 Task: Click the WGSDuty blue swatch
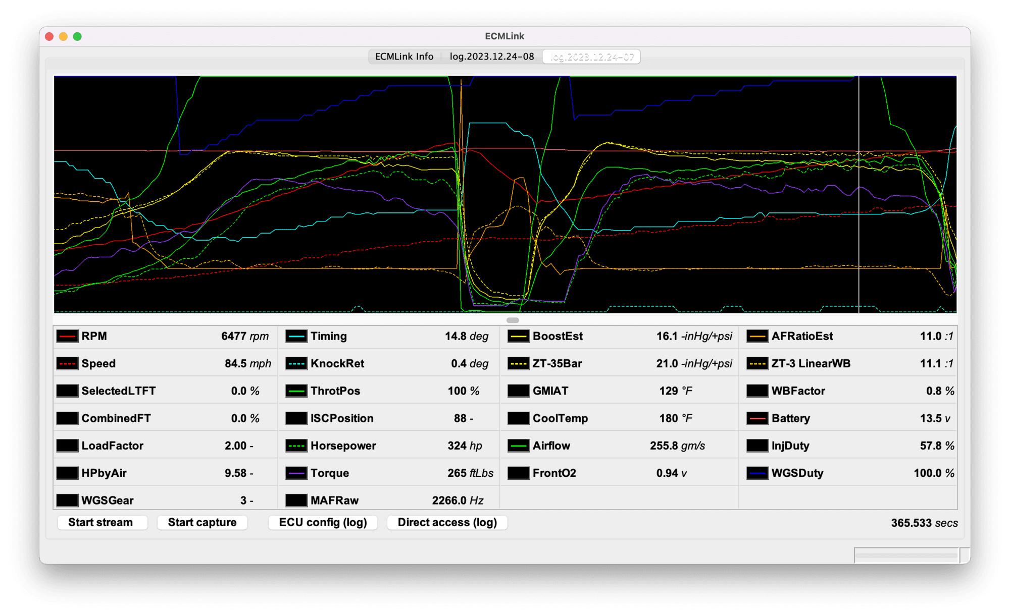[x=757, y=473]
